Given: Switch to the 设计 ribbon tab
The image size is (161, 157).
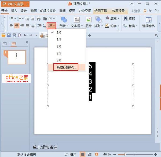Looking at the screenshot, I should point(24,11).
